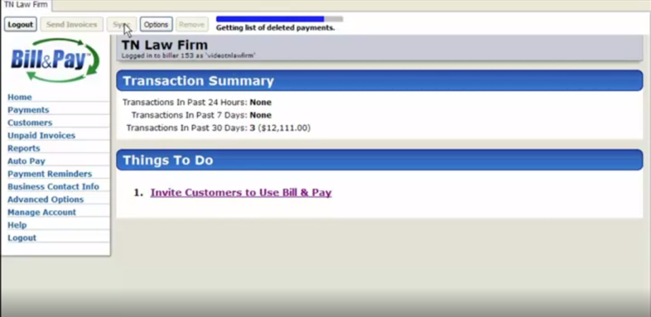Open Reports in the sidebar
Image resolution: width=651 pixels, height=317 pixels.
tap(24, 149)
